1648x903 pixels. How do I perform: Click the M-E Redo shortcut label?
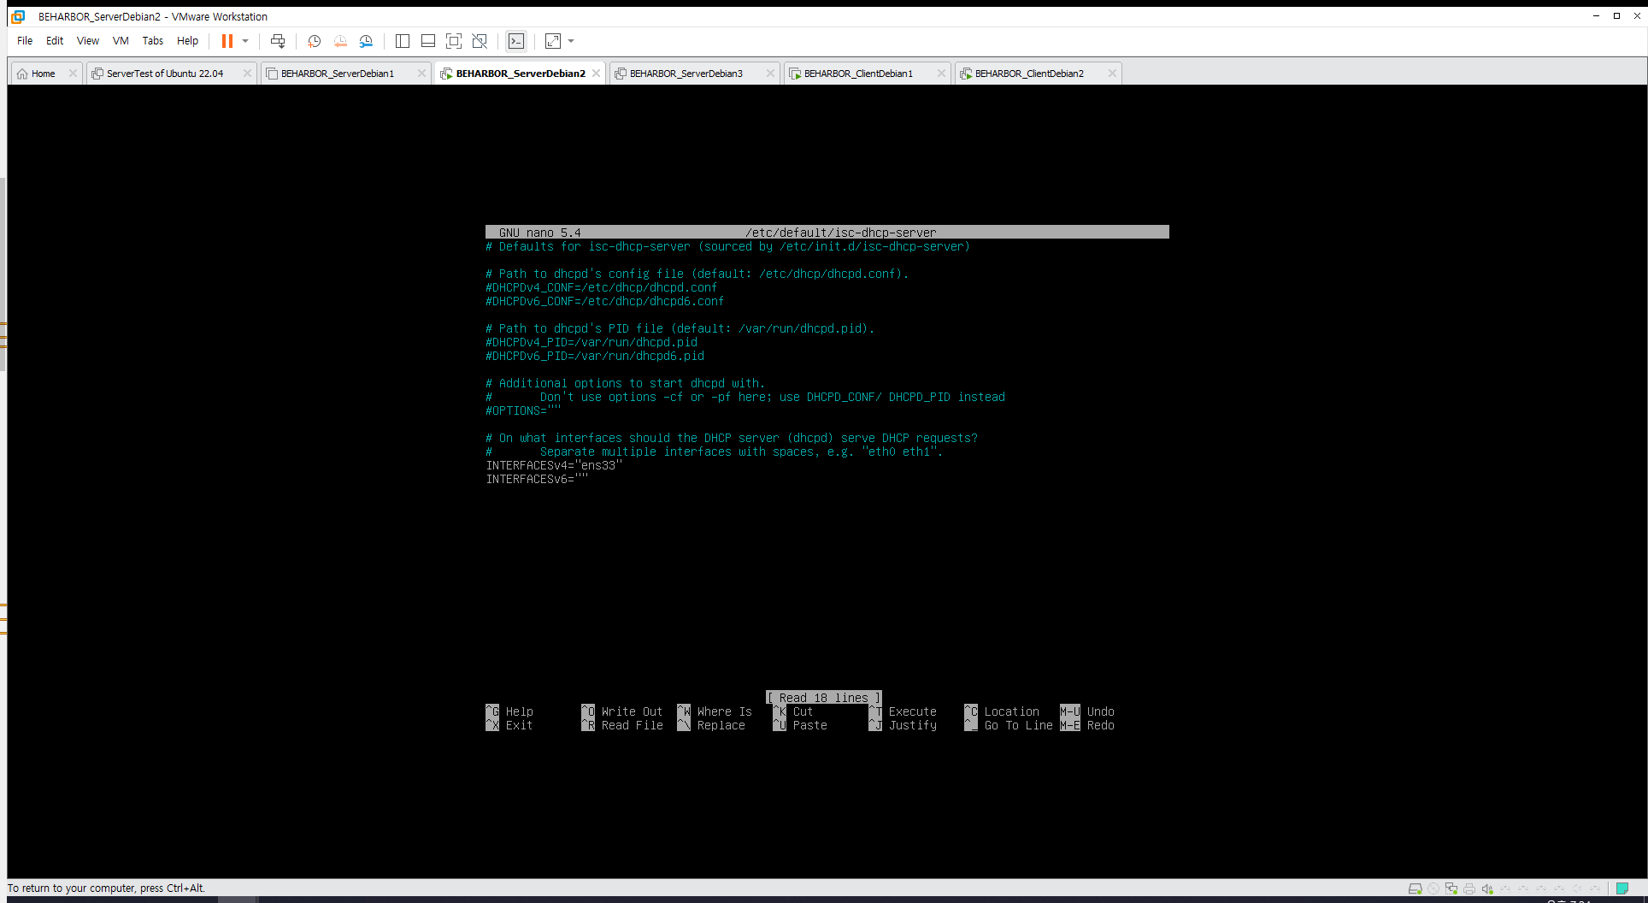[x=1087, y=725]
